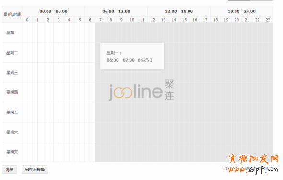Select the 星期五 row label
The image size is (283, 180).
pyautogui.click(x=12, y=112)
